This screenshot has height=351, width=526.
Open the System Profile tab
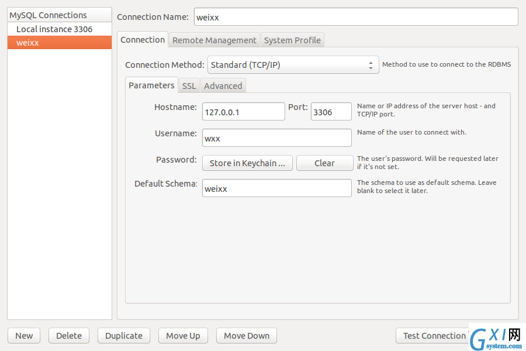[292, 40]
